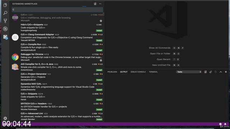Open the Search view in activity bar
The width and height of the screenshot is (230, 129).
point(5,13)
